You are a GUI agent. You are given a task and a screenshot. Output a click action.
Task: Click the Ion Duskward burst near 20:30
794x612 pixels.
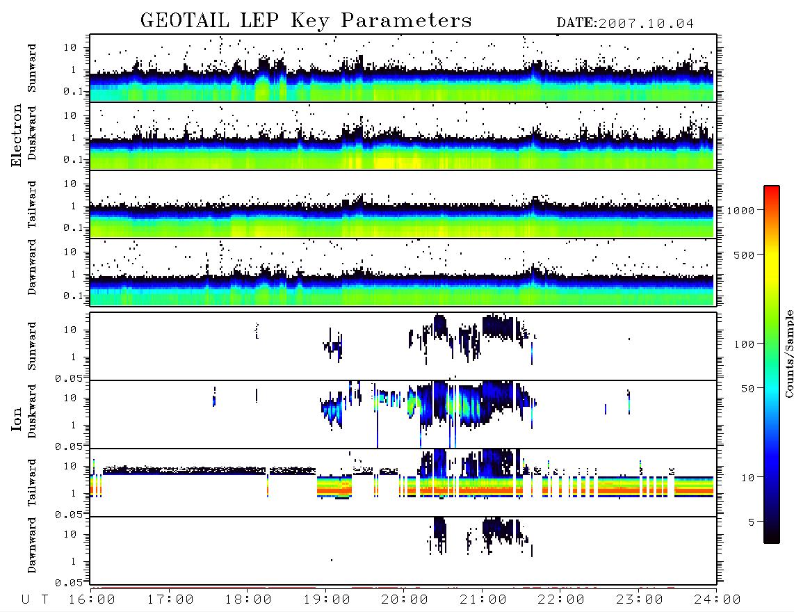(441, 403)
